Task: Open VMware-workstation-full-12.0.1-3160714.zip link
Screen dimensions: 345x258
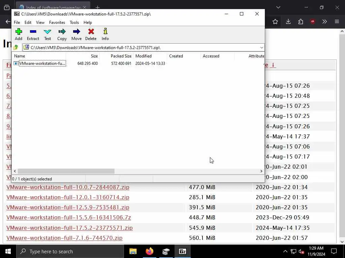Action: (x=68, y=197)
